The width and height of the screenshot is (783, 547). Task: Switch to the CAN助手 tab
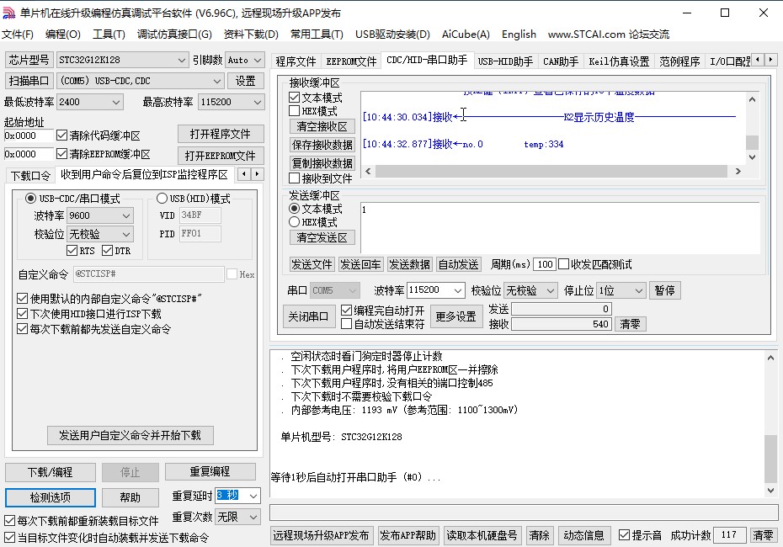click(x=560, y=61)
